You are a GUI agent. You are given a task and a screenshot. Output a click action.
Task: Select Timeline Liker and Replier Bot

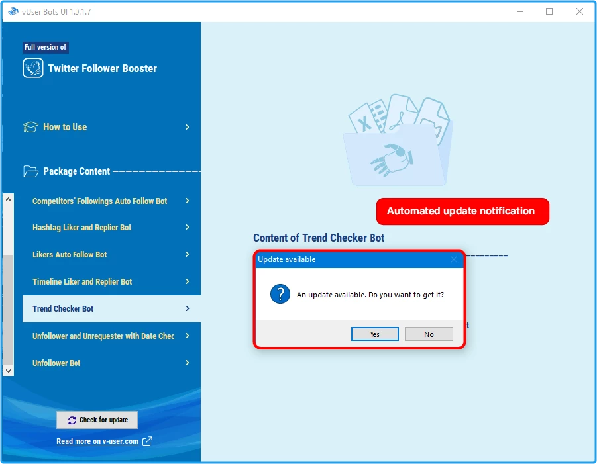(111, 282)
